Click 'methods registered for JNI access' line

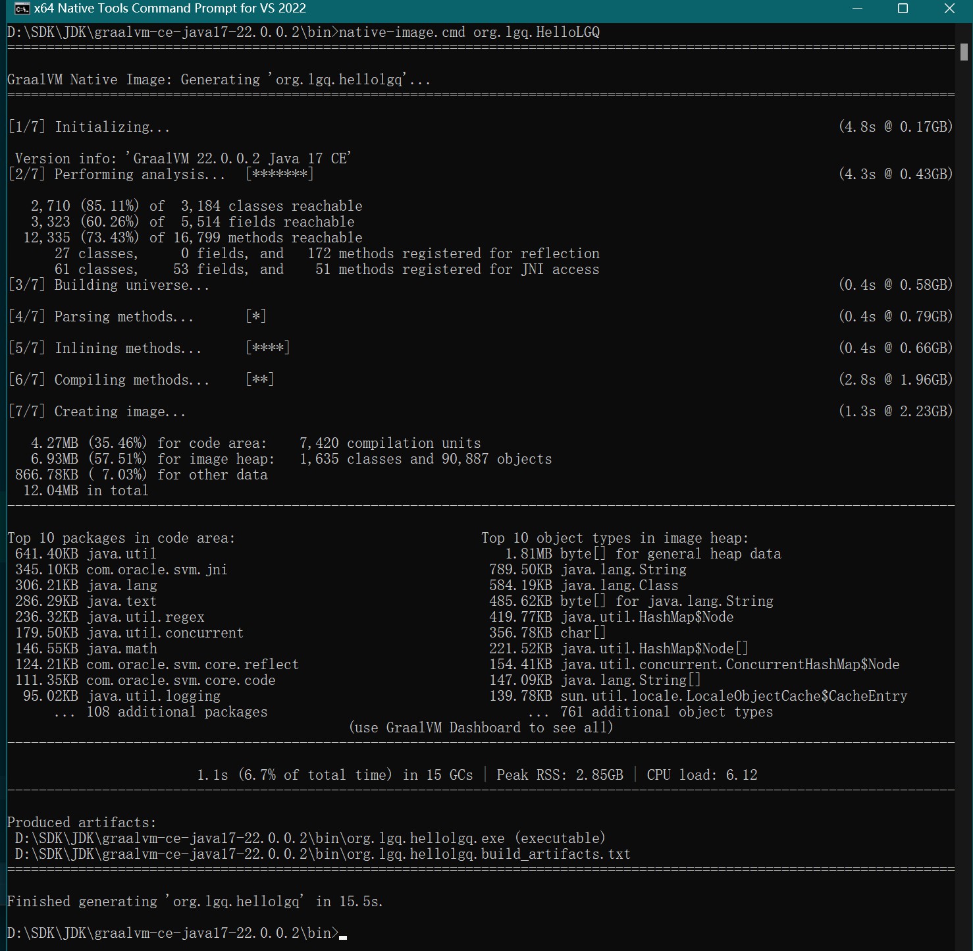pos(327,269)
